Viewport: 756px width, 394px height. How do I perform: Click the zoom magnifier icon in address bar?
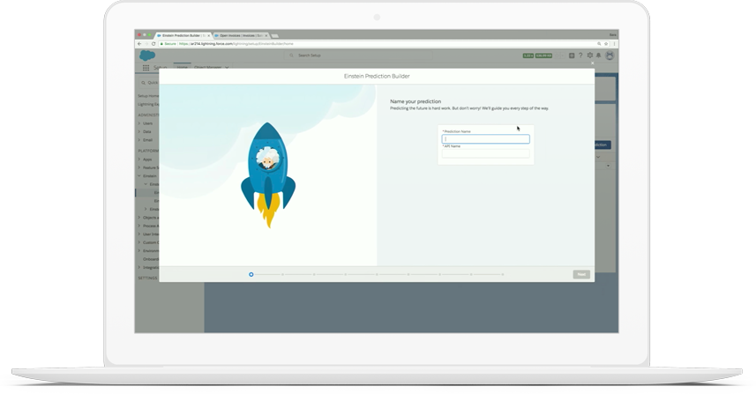599,44
